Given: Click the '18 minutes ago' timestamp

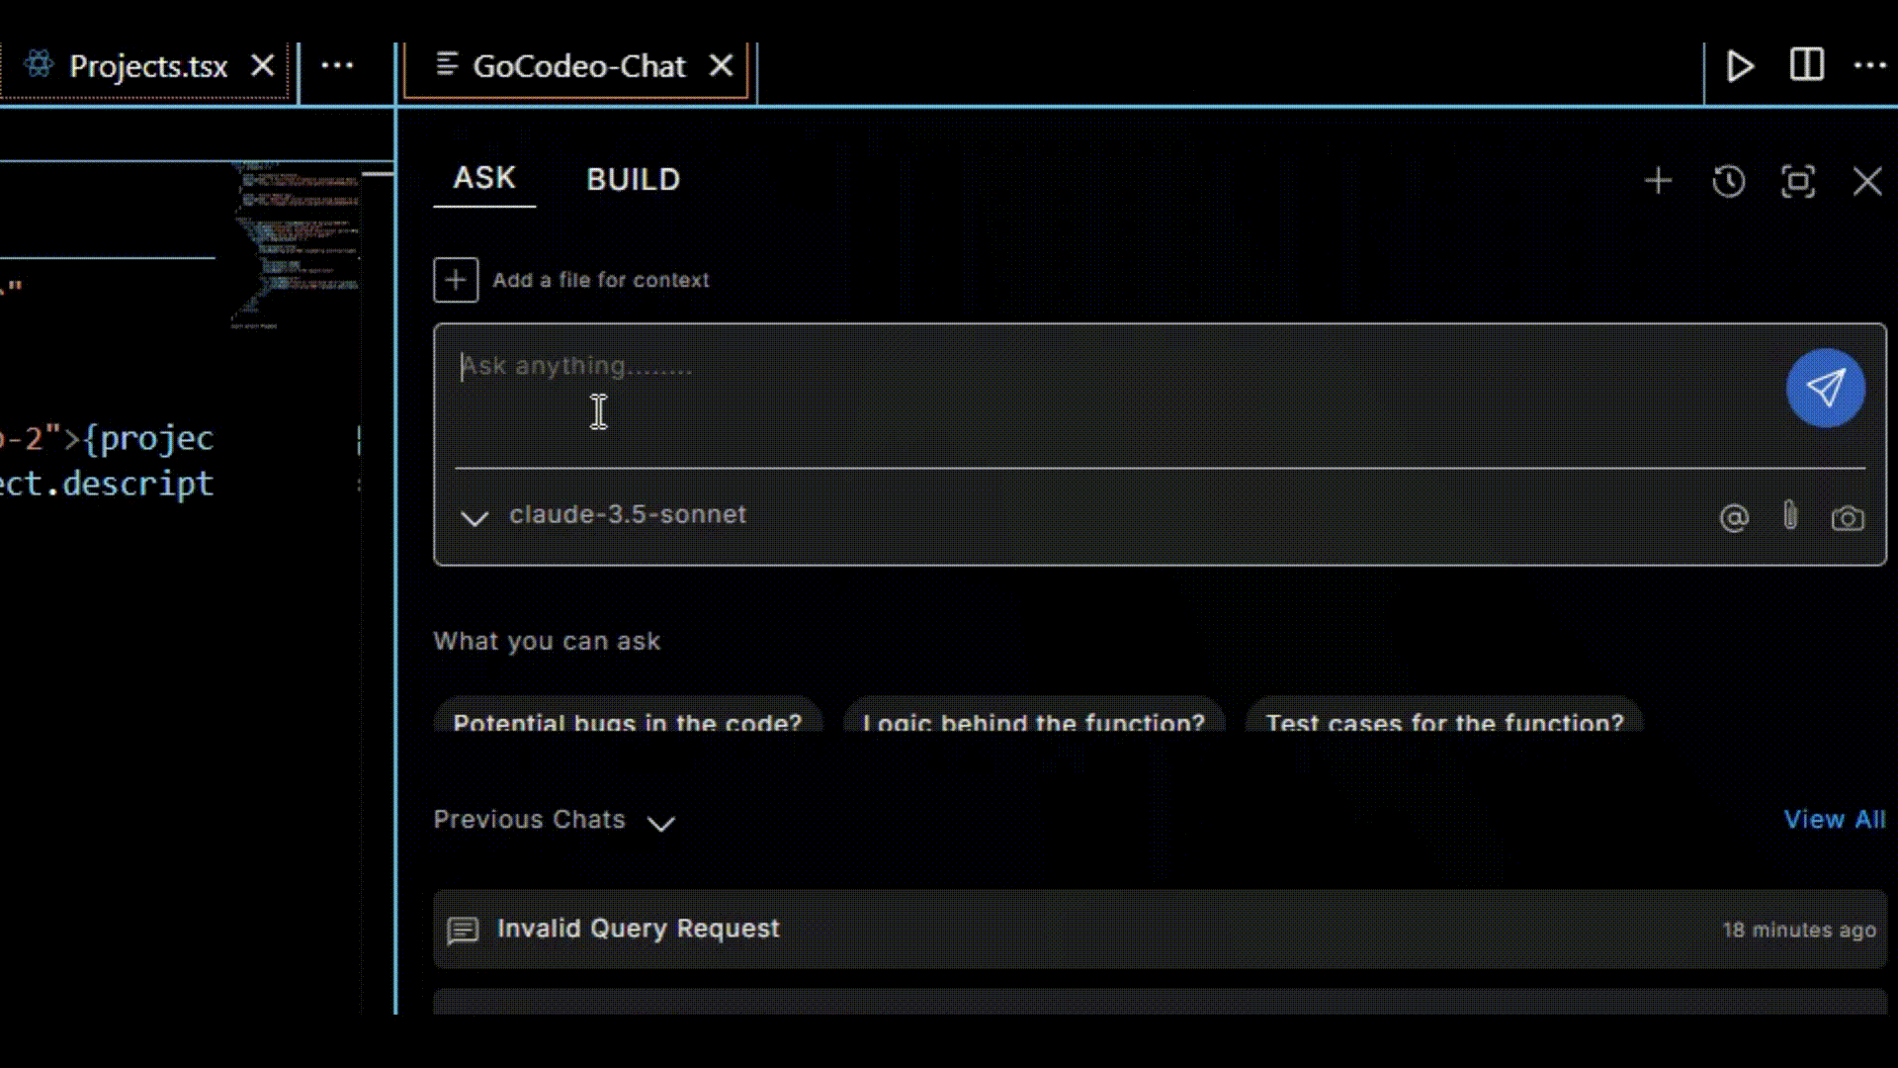Looking at the screenshot, I should pos(1799,931).
